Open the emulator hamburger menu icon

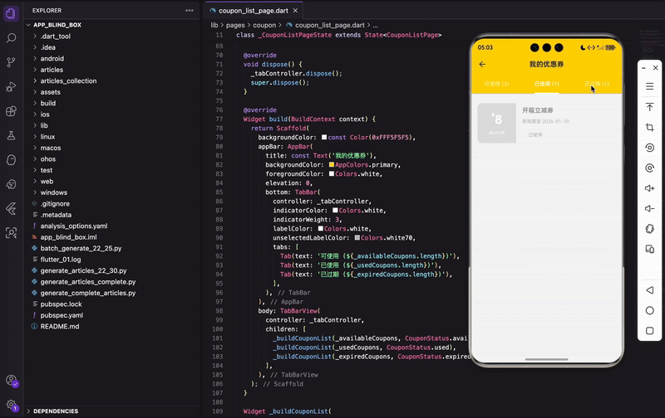click(x=649, y=87)
